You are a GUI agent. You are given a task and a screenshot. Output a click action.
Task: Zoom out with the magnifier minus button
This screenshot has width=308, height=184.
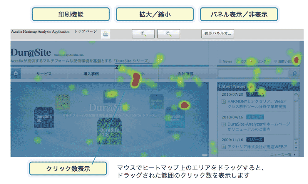point(169,34)
